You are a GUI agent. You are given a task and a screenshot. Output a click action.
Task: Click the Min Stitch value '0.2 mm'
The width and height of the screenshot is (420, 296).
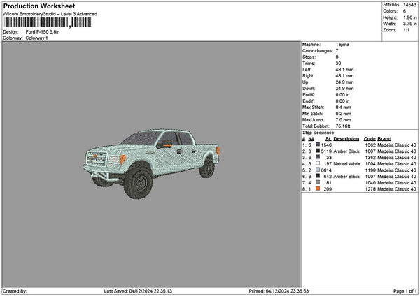tap(344, 114)
